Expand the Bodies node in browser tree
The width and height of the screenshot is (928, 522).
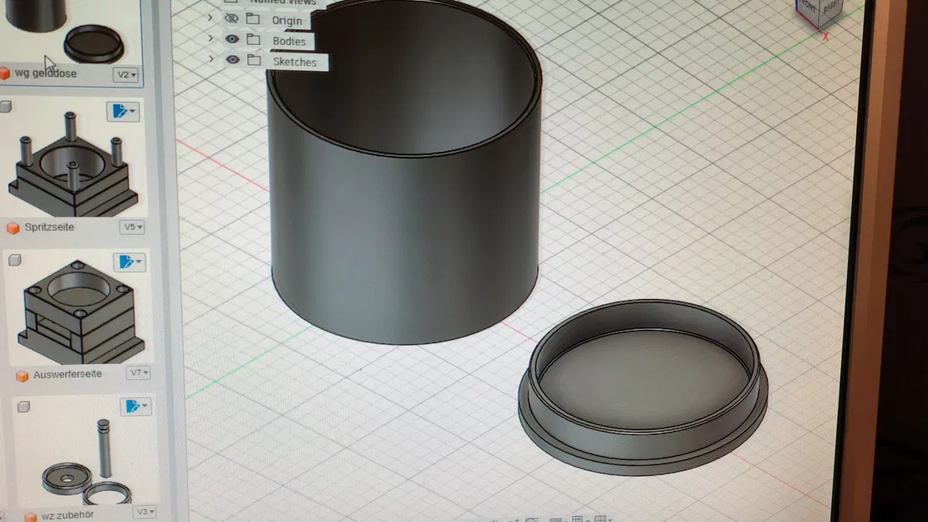pyautogui.click(x=210, y=39)
